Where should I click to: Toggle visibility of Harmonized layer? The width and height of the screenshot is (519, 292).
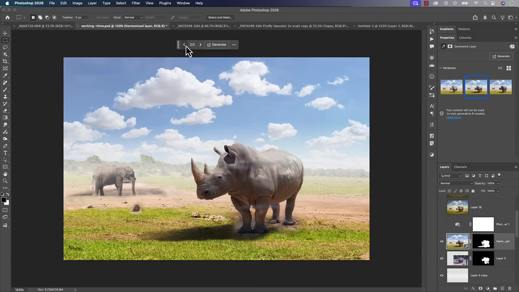442,241
